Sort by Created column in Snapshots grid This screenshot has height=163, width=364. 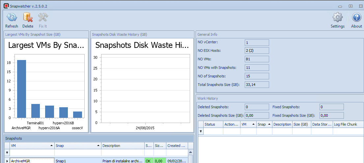pyautogui.click(x=177, y=146)
